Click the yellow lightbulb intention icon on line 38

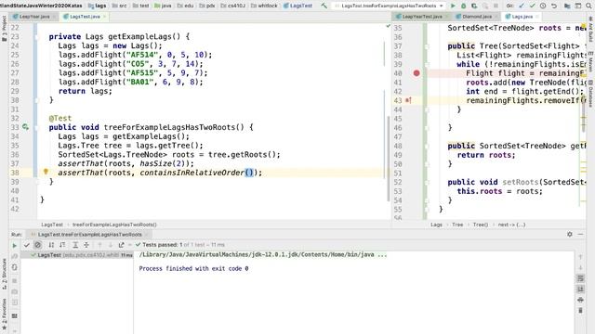click(x=46, y=172)
